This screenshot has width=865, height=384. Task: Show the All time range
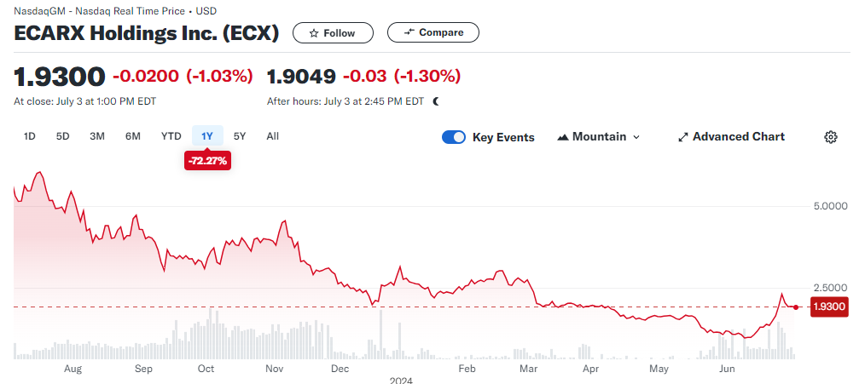(x=272, y=136)
